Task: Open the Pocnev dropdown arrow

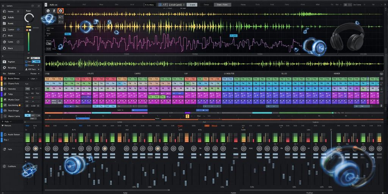Action: tap(38, 73)
